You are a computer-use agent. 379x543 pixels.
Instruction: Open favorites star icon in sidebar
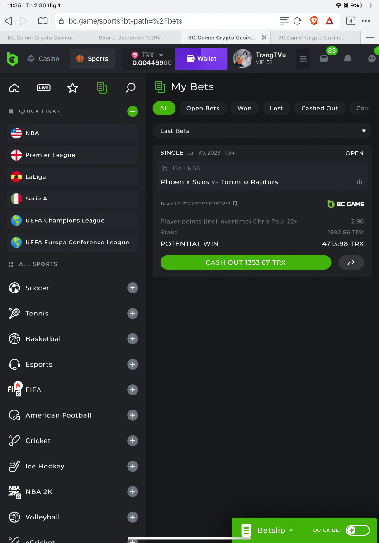73,88
